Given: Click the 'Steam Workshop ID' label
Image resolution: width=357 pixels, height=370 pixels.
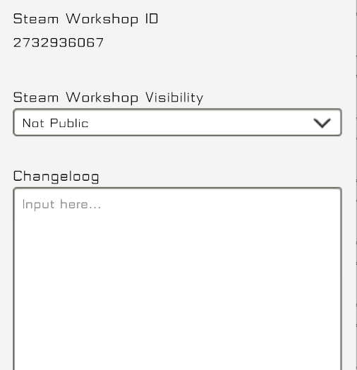Looking at the screenshot, I should pyautogui.click(x=85, y=19).
